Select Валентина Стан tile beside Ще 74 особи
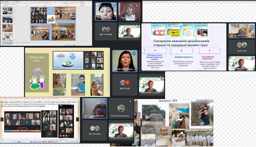The height and width of the screenshot is (147, 256). coord(129,31)
